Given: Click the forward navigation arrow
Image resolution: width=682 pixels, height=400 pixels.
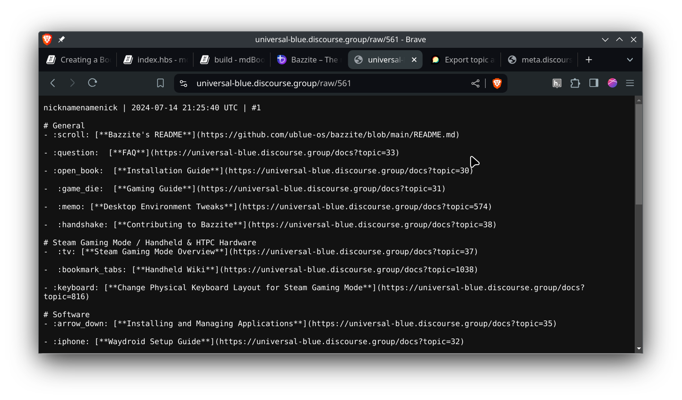Looking at the screenshot, I should click(72, 83).
